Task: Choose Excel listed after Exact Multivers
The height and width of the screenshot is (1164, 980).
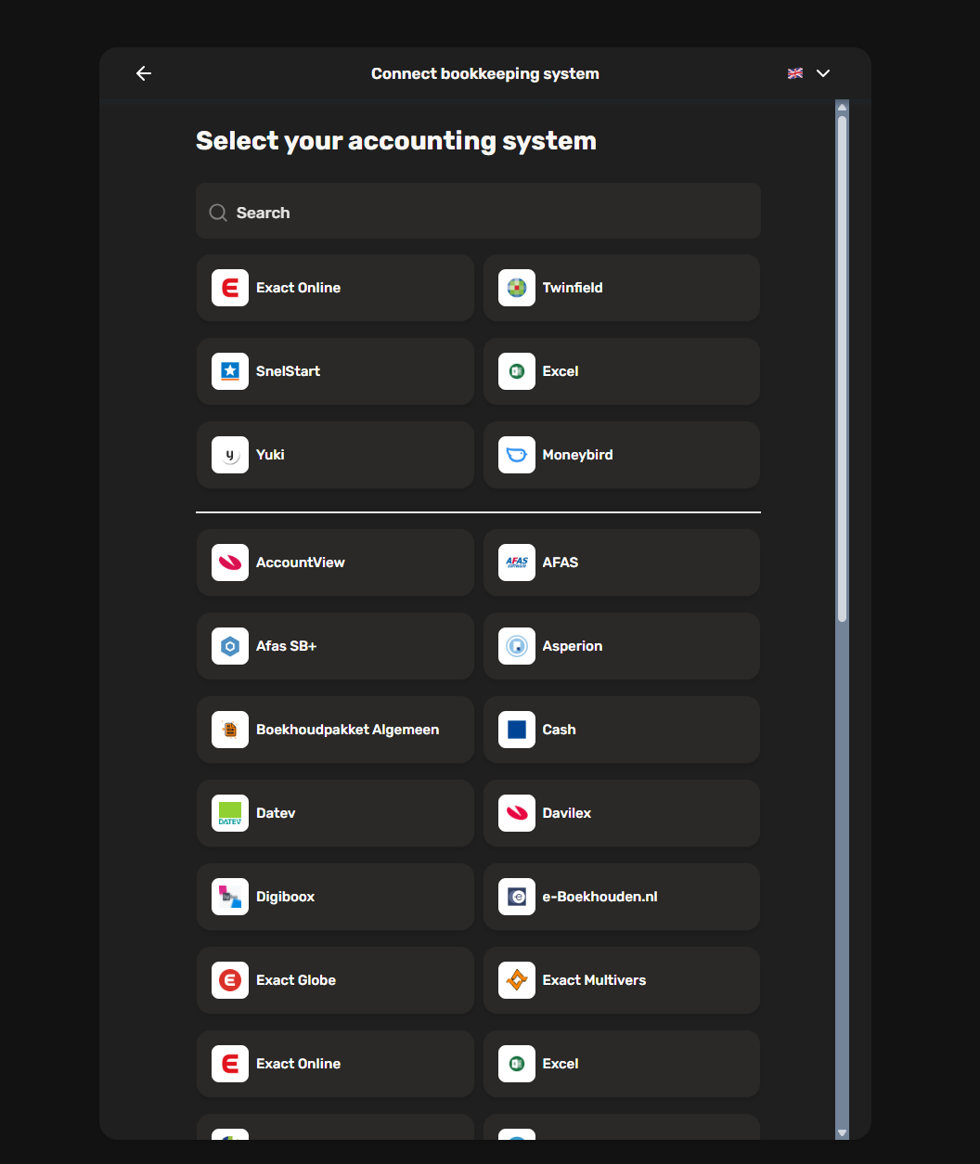Action: (622, 1064)
